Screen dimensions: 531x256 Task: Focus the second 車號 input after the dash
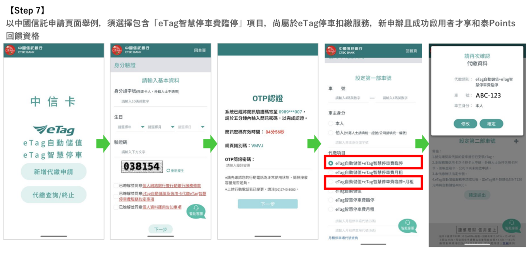(x=395, y=98)
